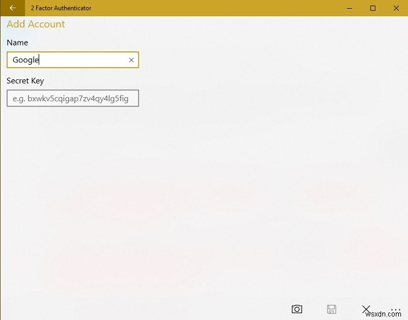Open more options ellipsis menu

pyautogui.click(x=396, y=310)
